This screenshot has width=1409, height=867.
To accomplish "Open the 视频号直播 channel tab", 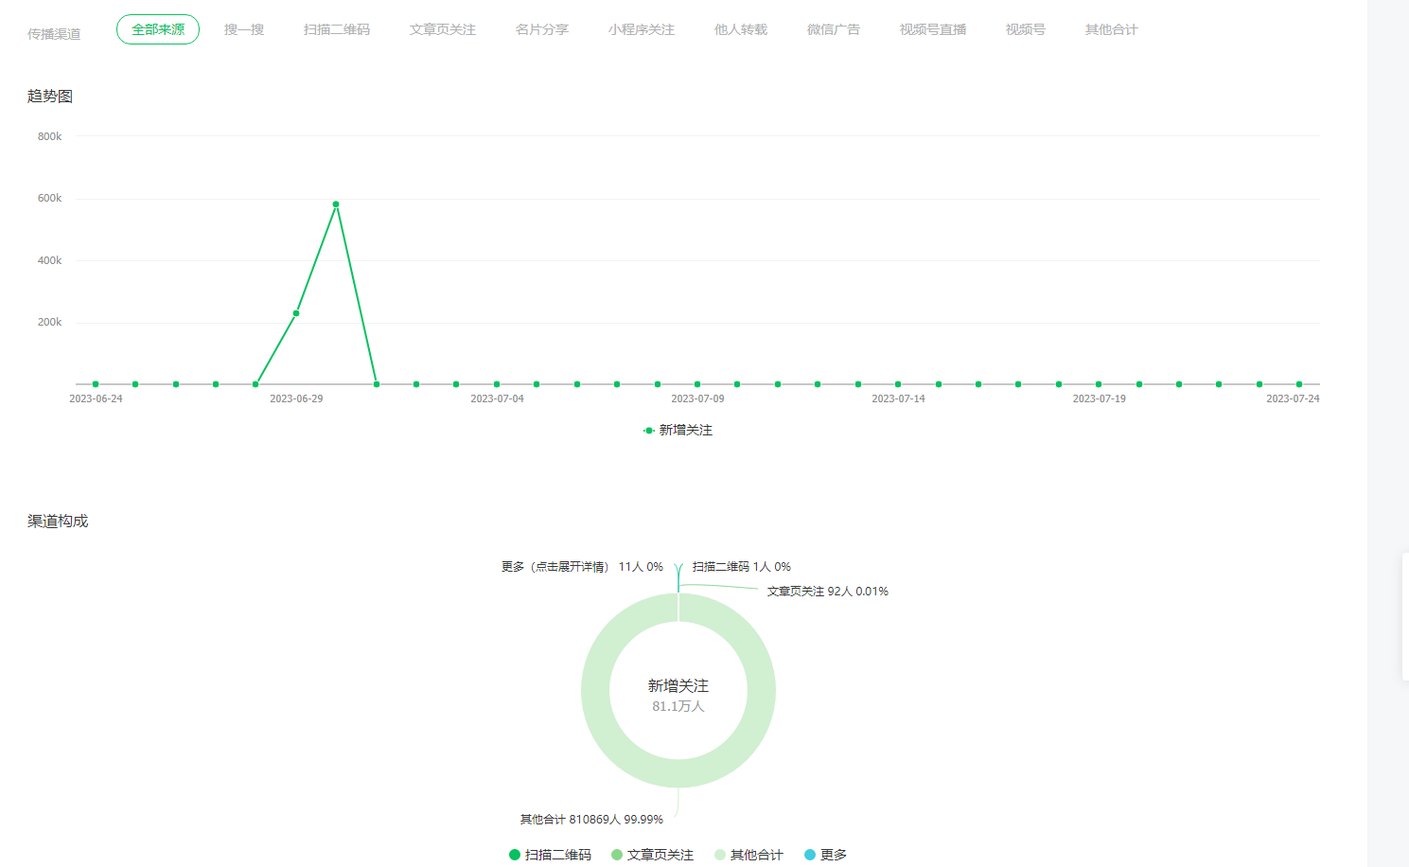I will tap(933, 29).
